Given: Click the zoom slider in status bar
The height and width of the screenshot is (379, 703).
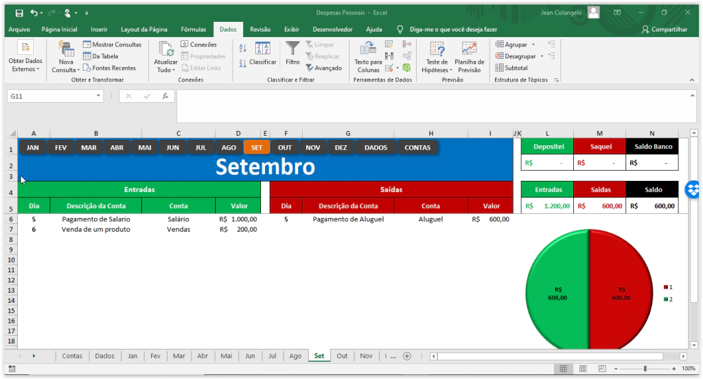Looking at the screenshot, I should pyautogui.click(x=645, y=369).
